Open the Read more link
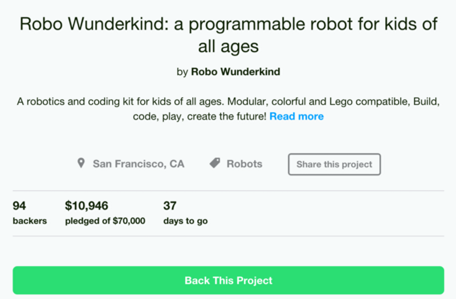Screen dimensions: 456x299 point(296,117)
